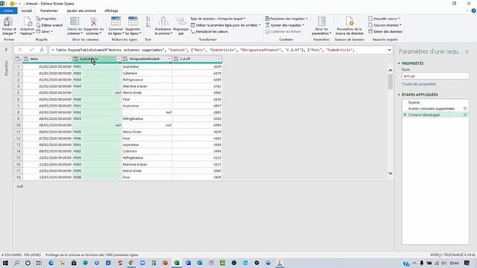Click the data grid scrollbar down arrow

point(391,173)
